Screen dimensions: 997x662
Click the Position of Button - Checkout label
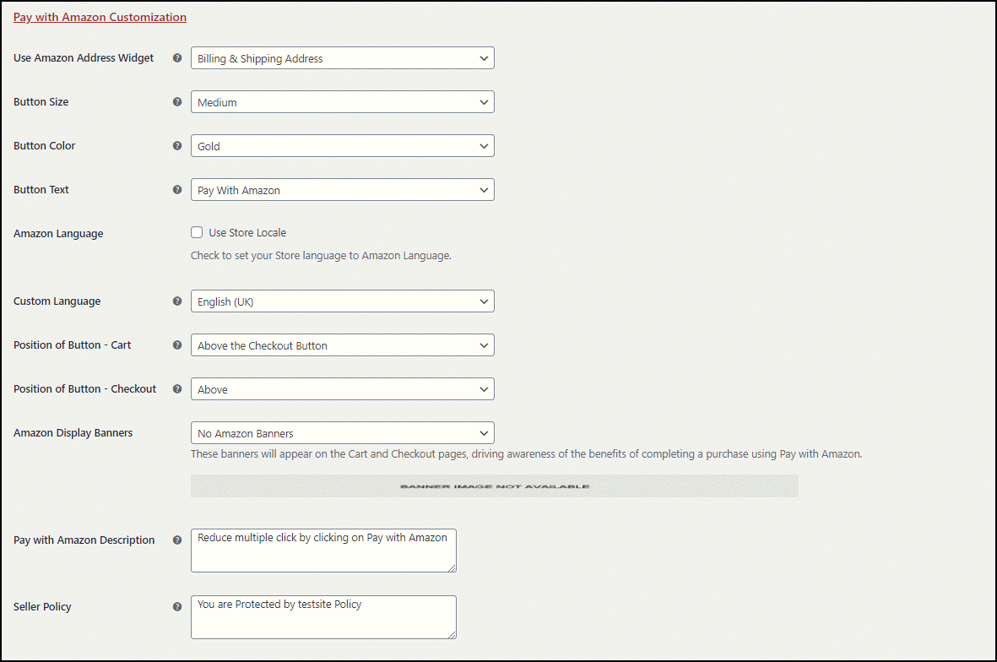click(x=84, y=389)
